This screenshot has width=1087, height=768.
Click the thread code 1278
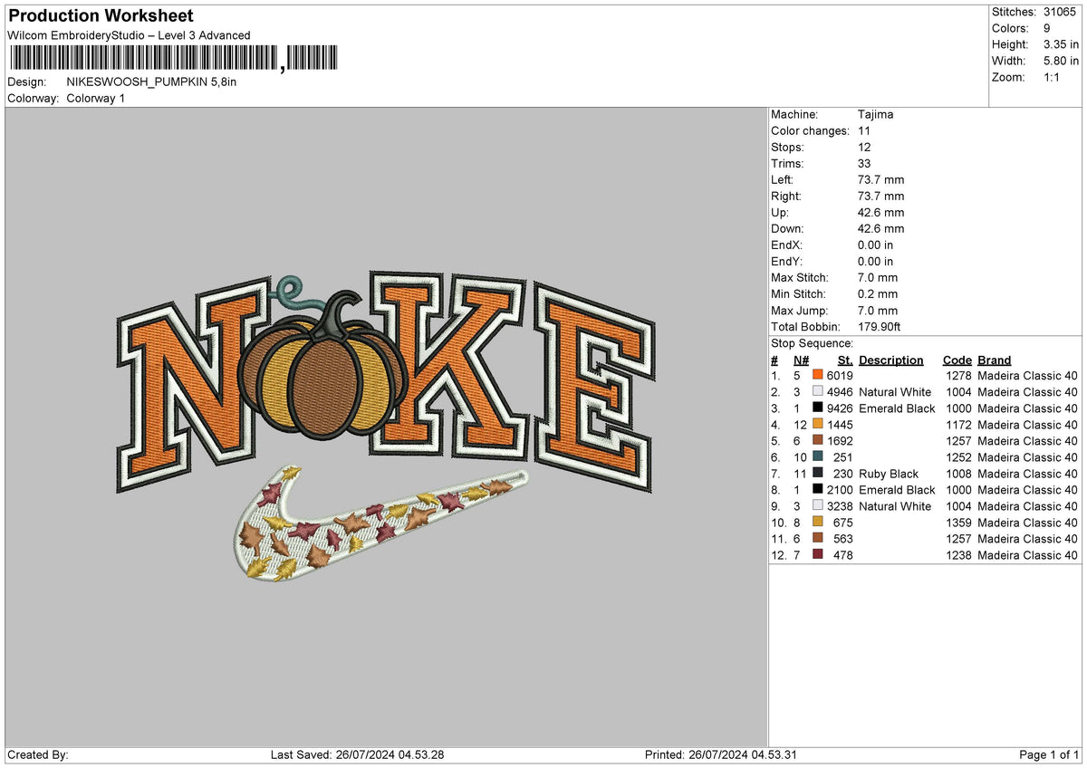click(958, 376)
